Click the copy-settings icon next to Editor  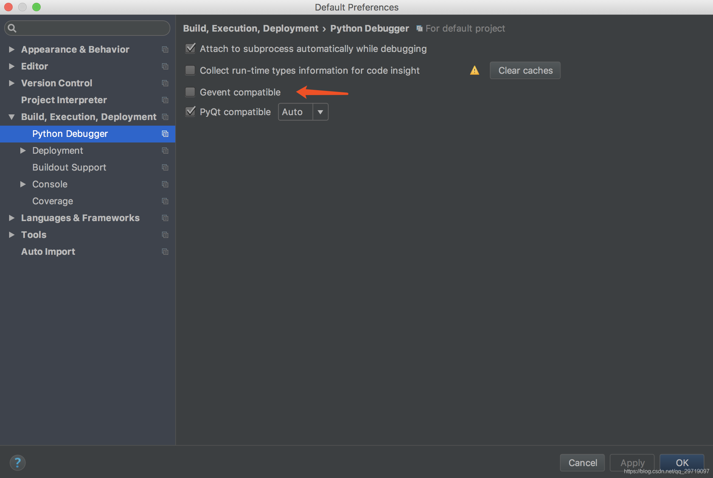pyautogui.click(x=165, y=66)
